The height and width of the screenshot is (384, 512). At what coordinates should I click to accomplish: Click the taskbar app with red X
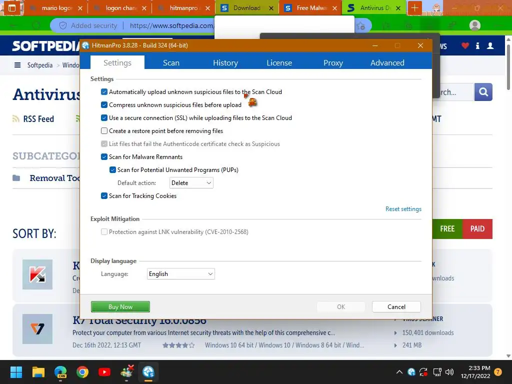(126, 372)
